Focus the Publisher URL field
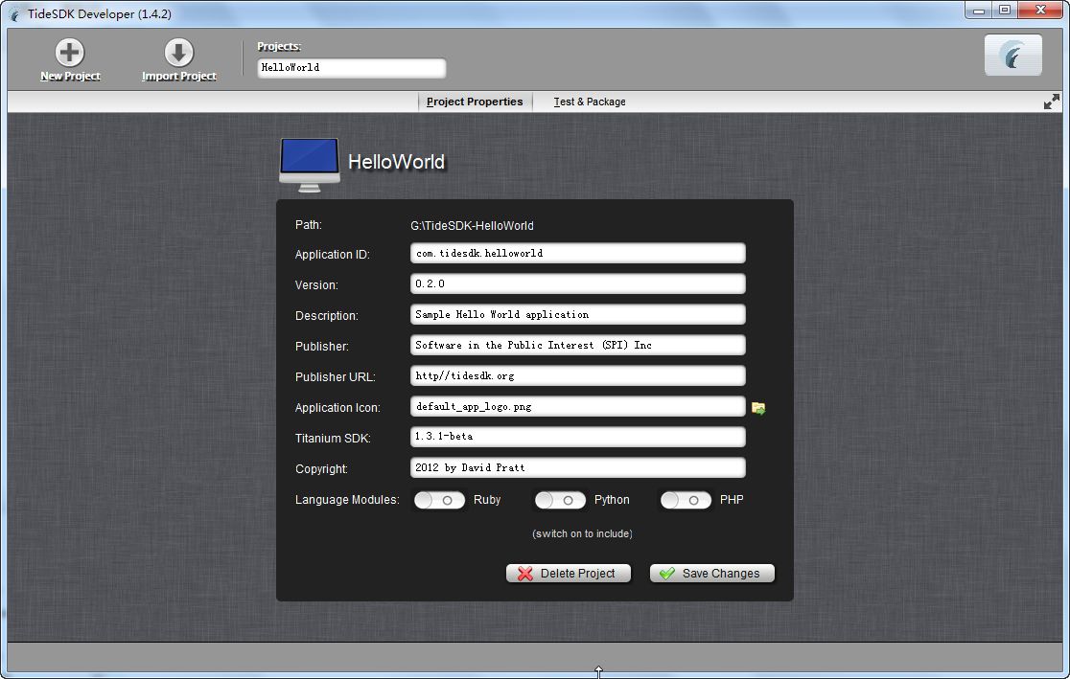The height and width of the screenshot is (679, 1070). [577, 375]
